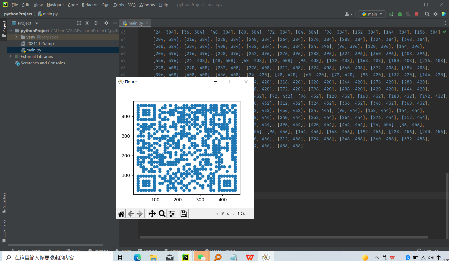
Task: Open the 'main' run configuration dropdown
Action: [372, 14]
